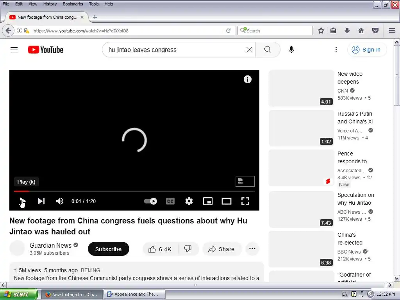Toggle closed captions (CC)
This screenshot has height=300, width=400.
[x=170, y=201]
